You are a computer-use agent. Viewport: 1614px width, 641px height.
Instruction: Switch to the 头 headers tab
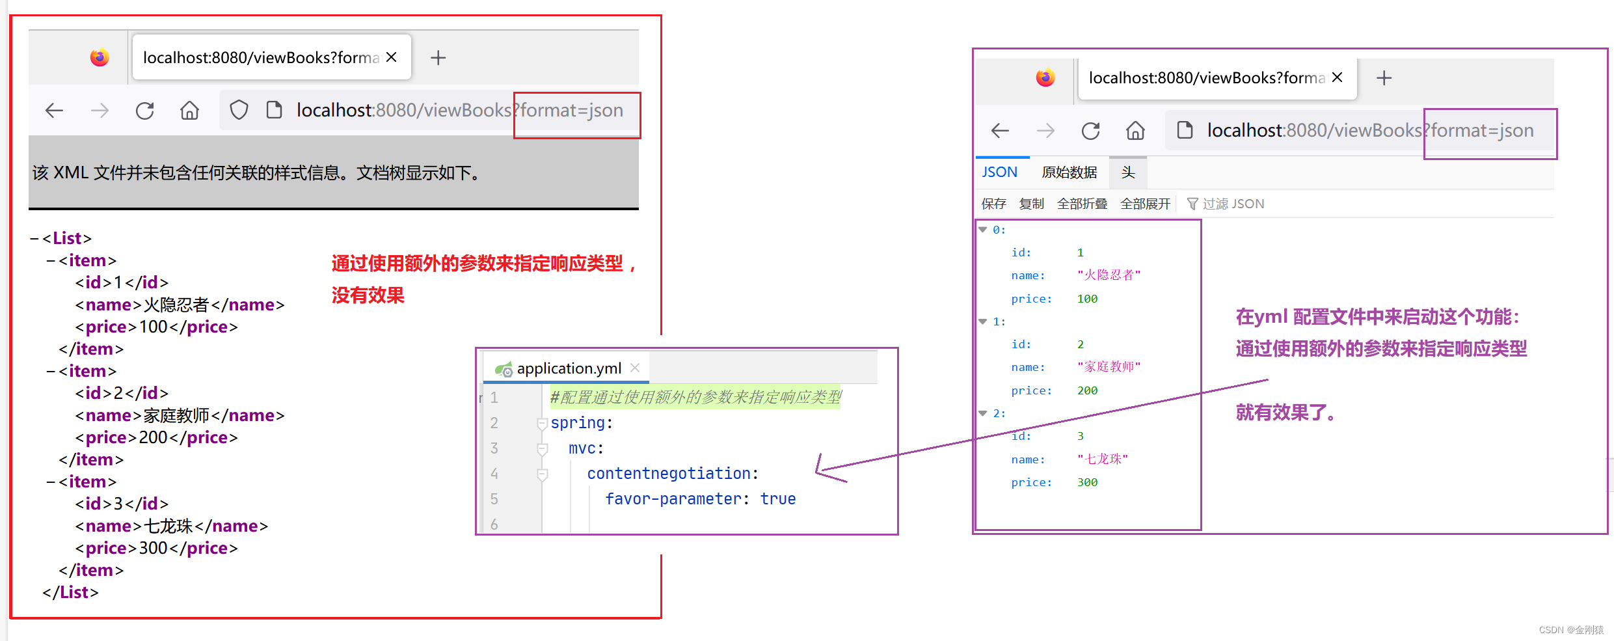(1128, 172)
